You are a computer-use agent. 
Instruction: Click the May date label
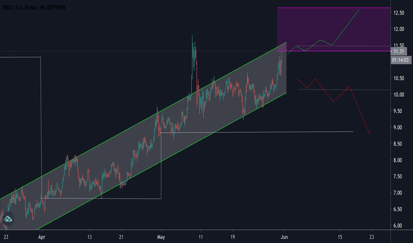point(161,237)
